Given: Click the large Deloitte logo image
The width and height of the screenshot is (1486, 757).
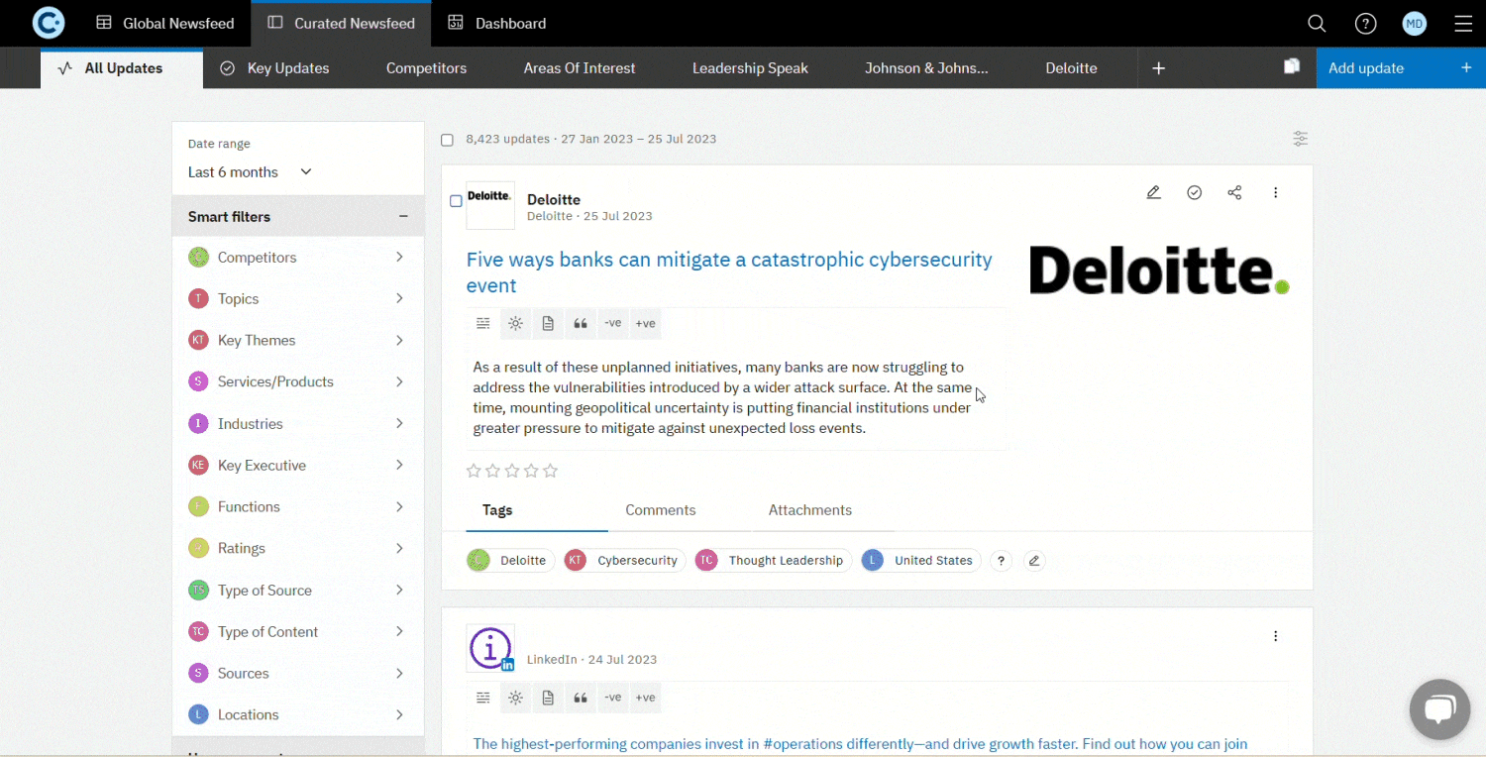Looking at the screenshot, I should coord(1160,270).
